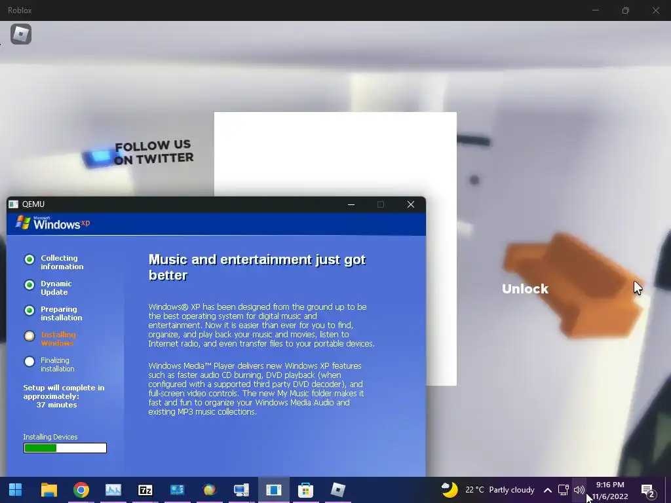671x503 pixels.
Task: Launch Firefox from the taskbar
Action: click(209, 490)
